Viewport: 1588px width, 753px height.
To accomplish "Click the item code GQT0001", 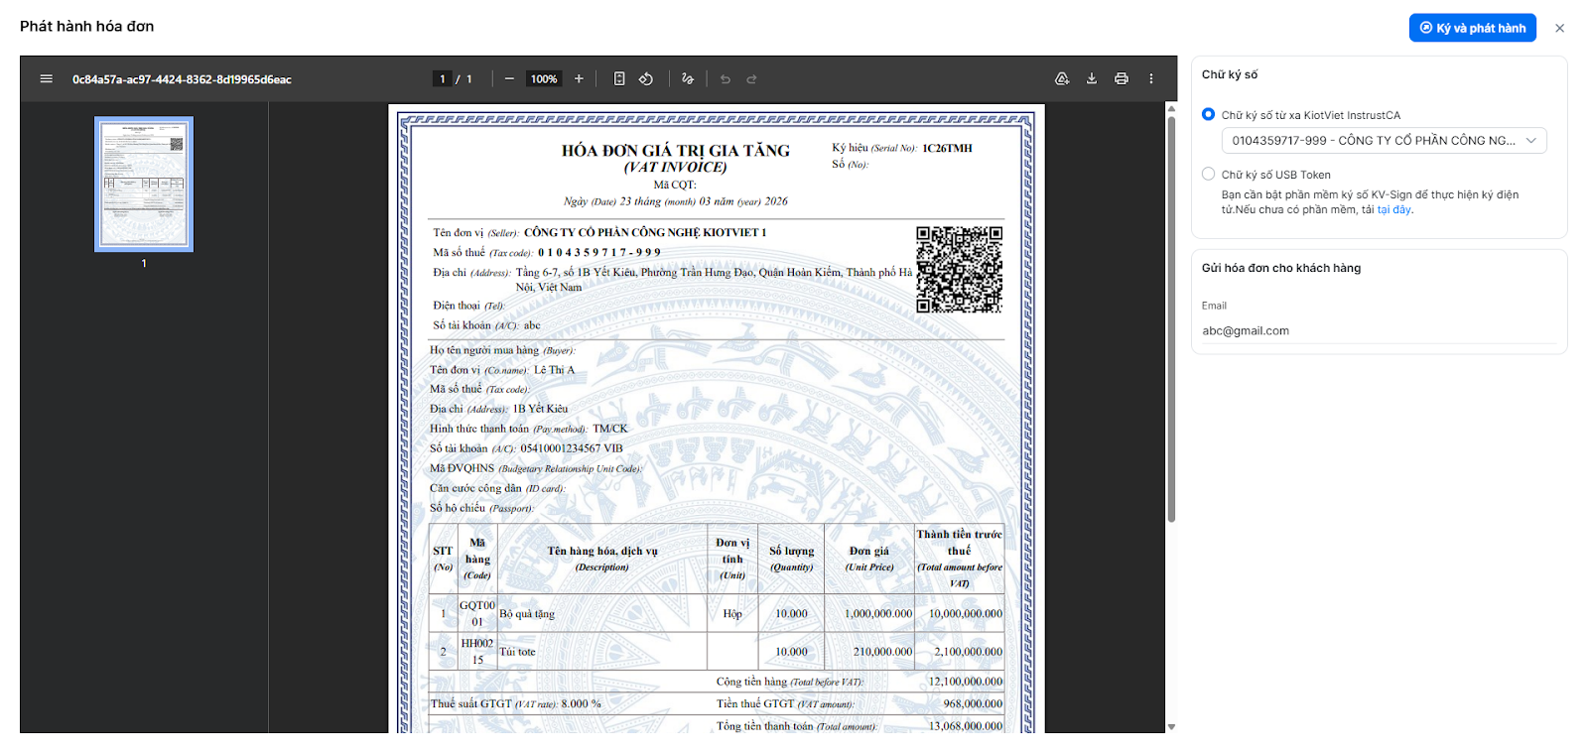I will pyautogui.click(x=477, y=614).
